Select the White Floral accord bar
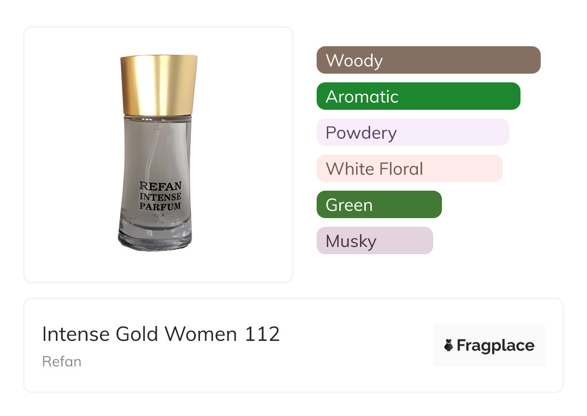The width and height of the screenshot is (587, 416). 409,169
